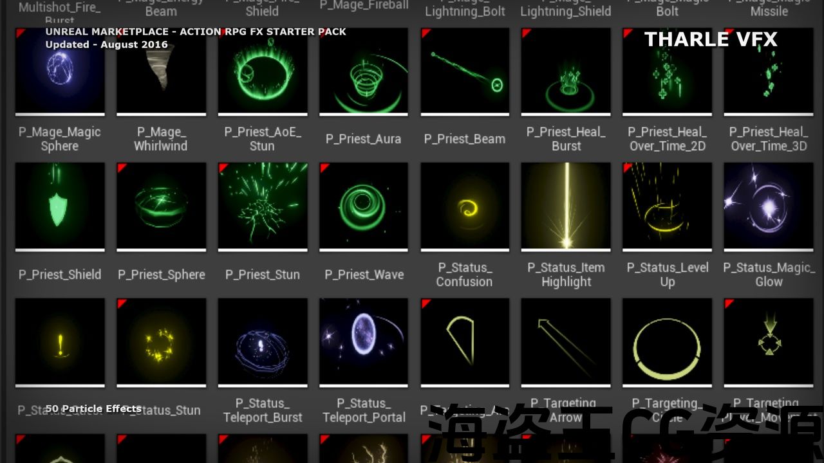Select the P_Mage_Whirlwind tornado thumbnail
Viewport: 824px width, 463px height.
161,71
